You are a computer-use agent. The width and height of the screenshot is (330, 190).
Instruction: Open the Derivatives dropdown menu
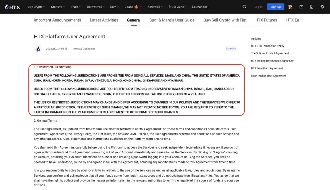[x=95, y=7]
